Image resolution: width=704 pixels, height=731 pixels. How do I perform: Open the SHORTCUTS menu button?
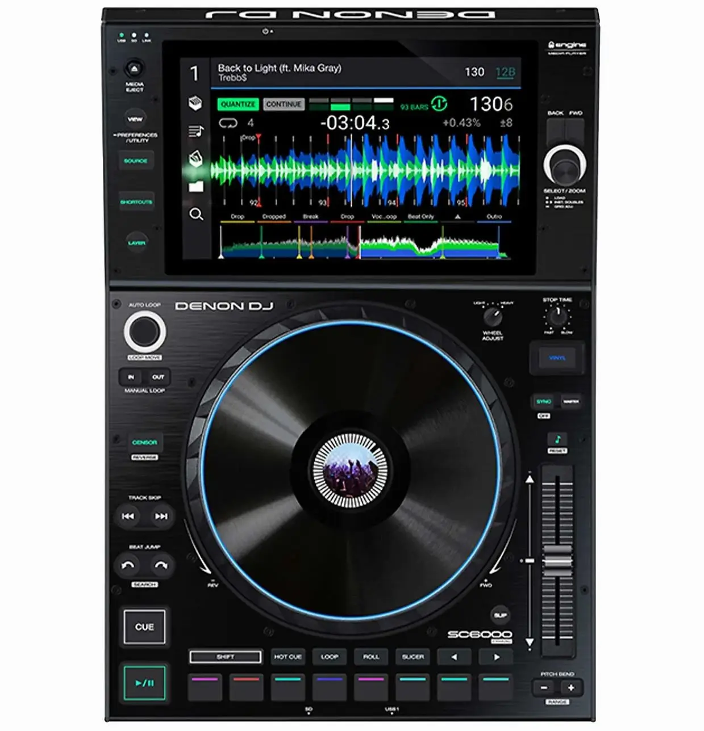point(136,202)
